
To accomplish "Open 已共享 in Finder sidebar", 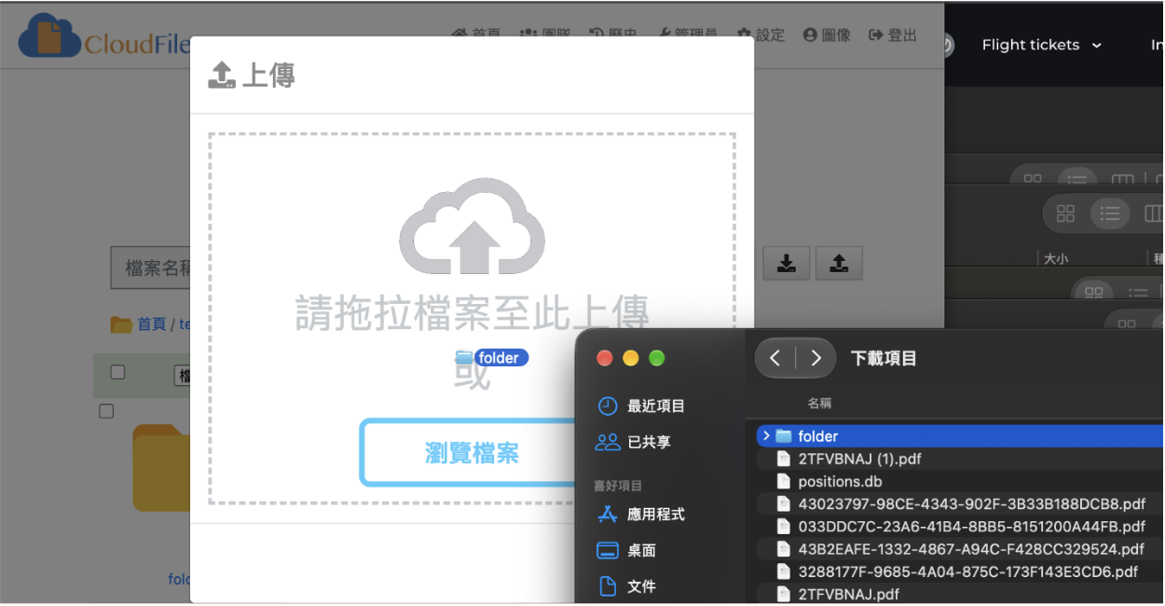I will [634, 442].
